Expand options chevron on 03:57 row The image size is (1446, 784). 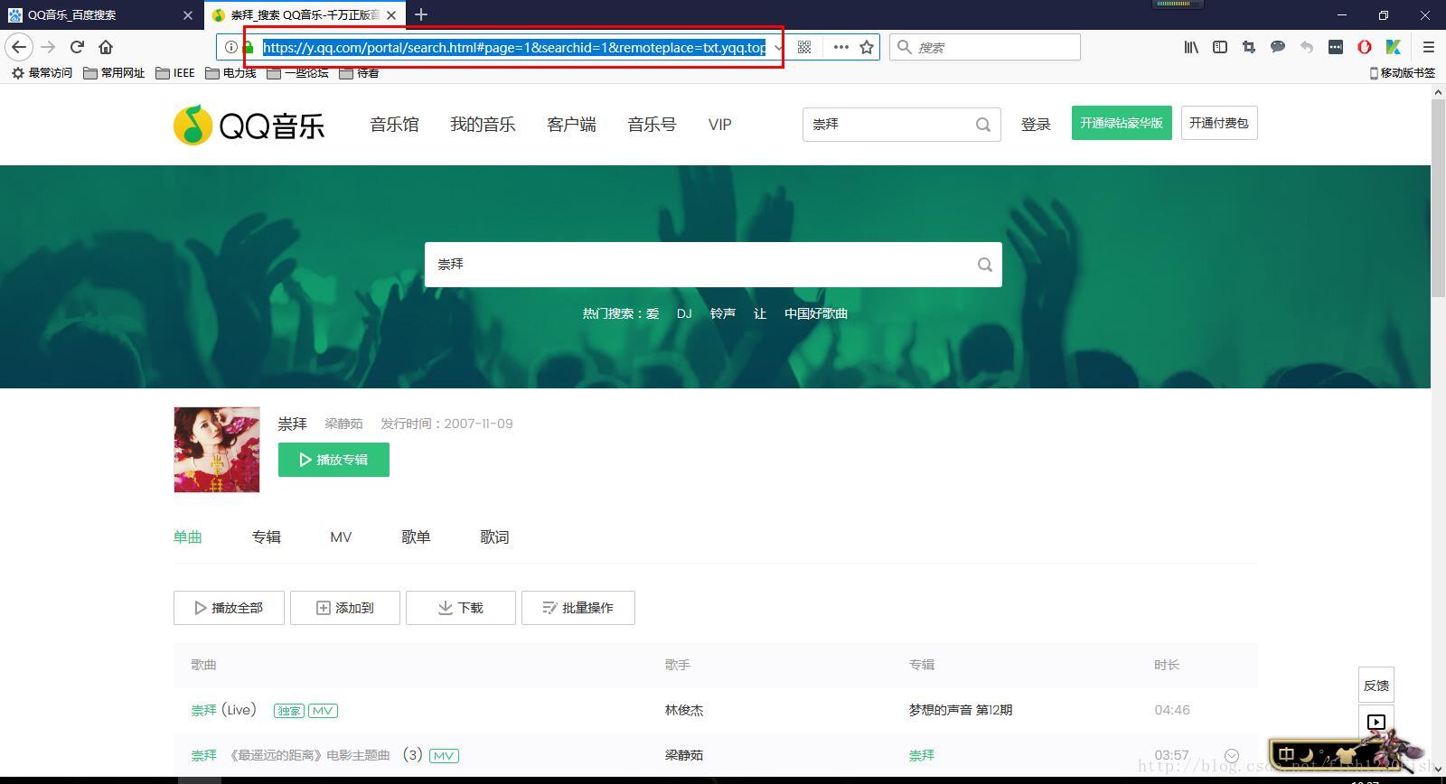(1231, 755)
